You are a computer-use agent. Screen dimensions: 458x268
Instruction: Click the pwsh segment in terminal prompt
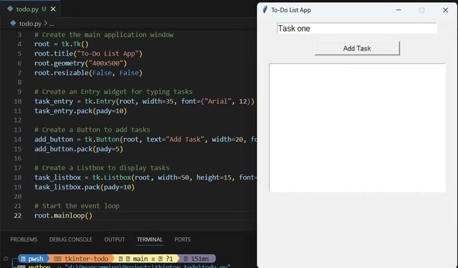tap(32, 259)
